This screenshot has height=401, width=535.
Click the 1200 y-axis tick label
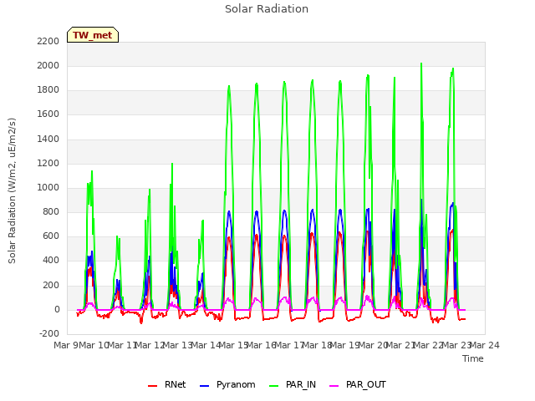(48, 164)
